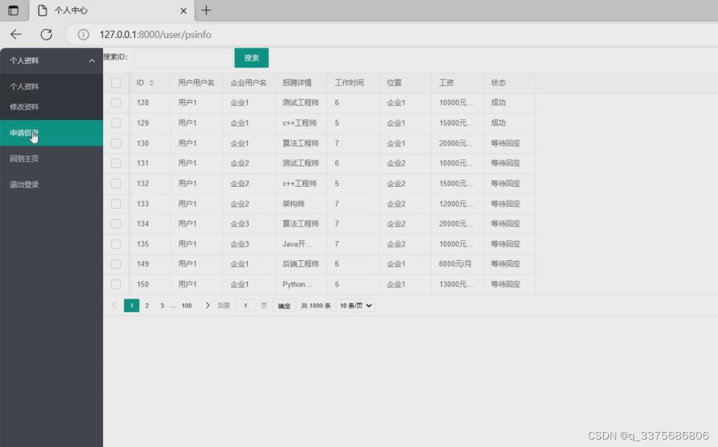Click the 搜索ID input field
The width and height of the screenshot is (718, 447).
point(183,57)
